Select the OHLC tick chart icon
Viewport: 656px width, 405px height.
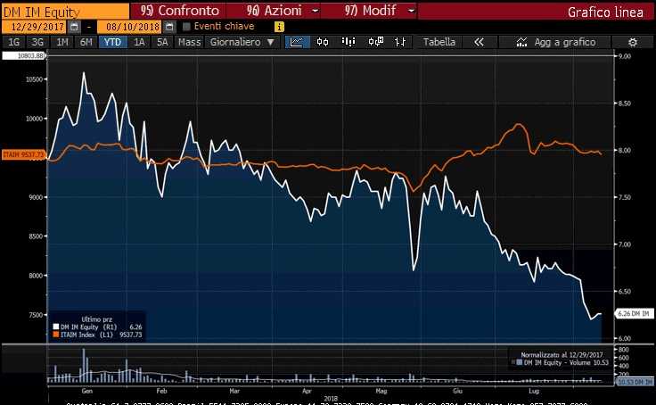click(x=399, y=42)
